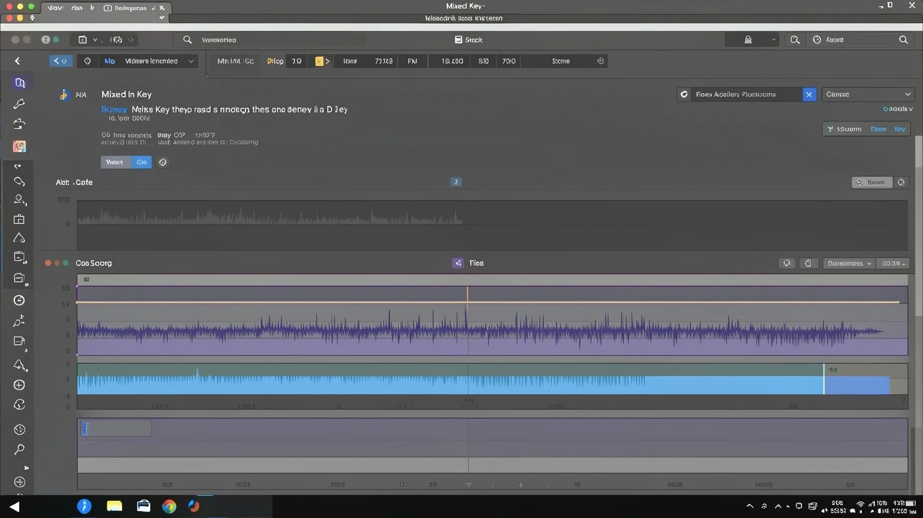
Task: Toggle the blue back chip in toolbar
Action: (61, 61)
